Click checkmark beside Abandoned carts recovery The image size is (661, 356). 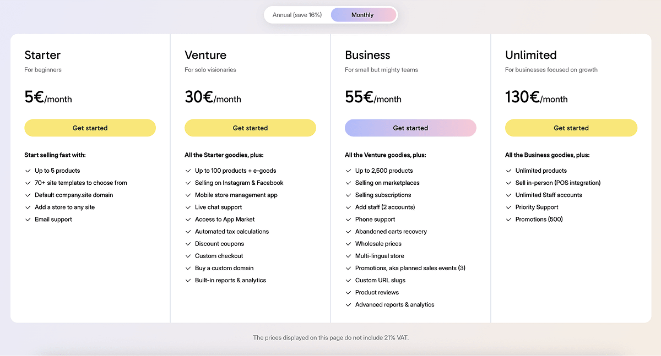pyautogui.click(x=349, y=232)
